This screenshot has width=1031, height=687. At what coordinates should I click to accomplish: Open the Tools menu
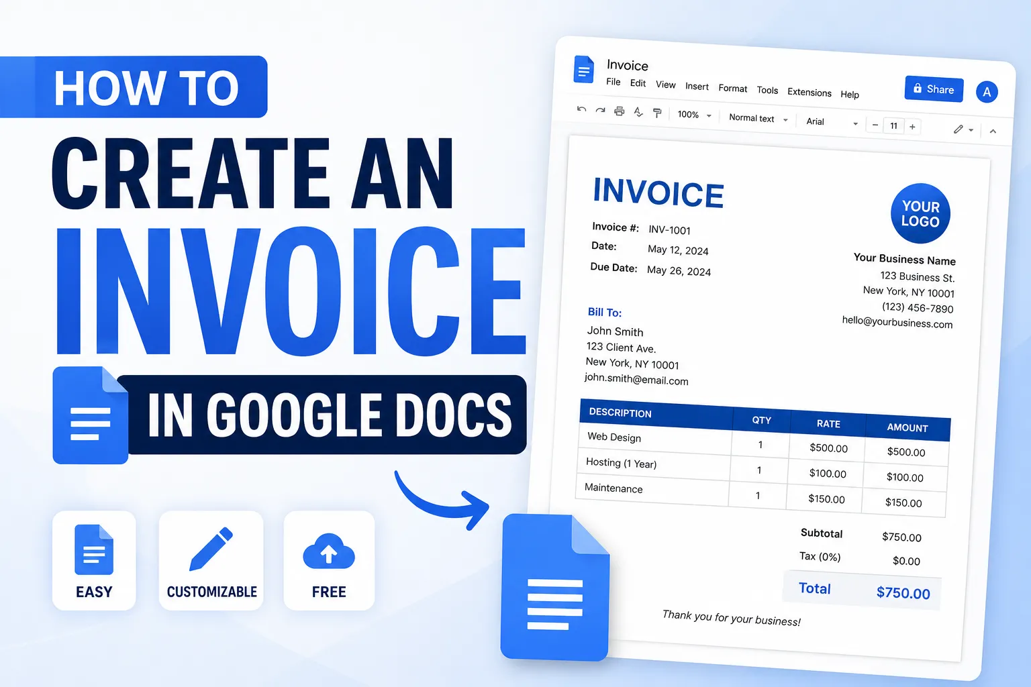tap(767, 91)
